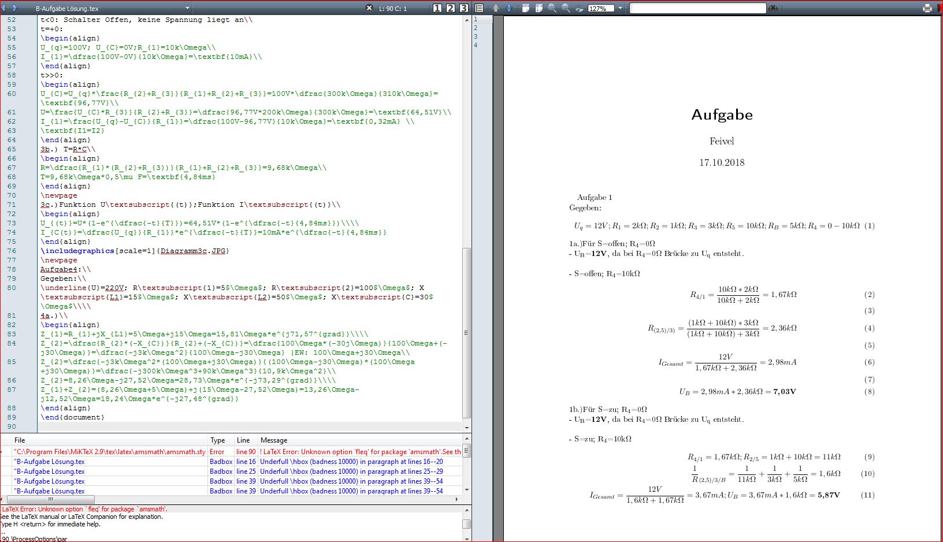Image resolution: width=943 pixels, height=542 pixels.
Task: Click \newpage command on line 70
Action: (58, 195)
